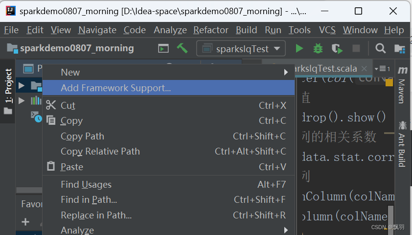Open the File menu

[11, 30]
